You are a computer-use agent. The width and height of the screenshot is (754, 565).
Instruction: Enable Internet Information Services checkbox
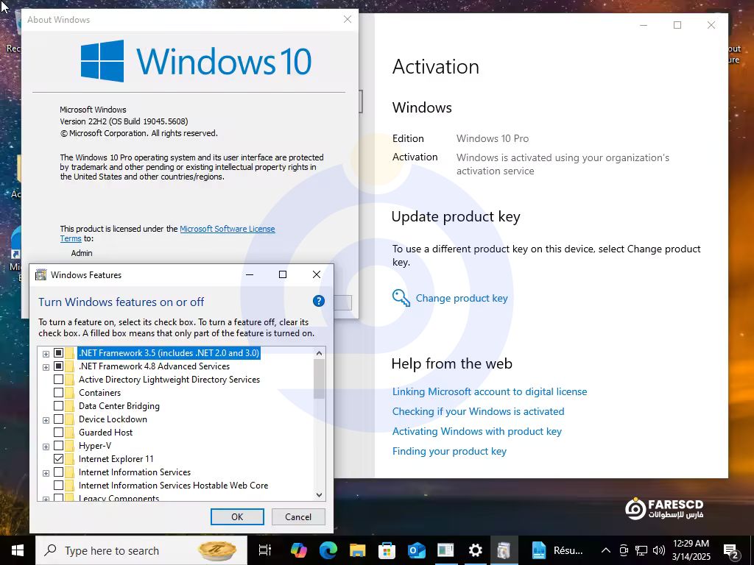(x=58, y=472)
